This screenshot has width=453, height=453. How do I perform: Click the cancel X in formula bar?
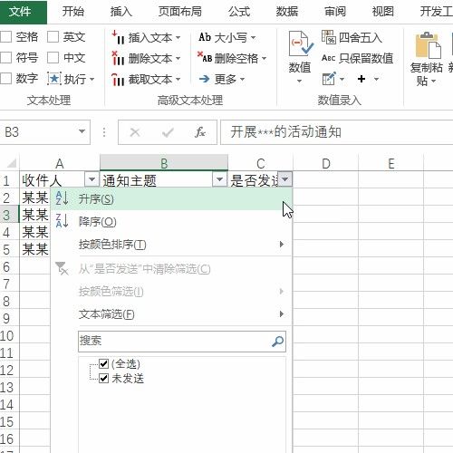tap(135, 132)
